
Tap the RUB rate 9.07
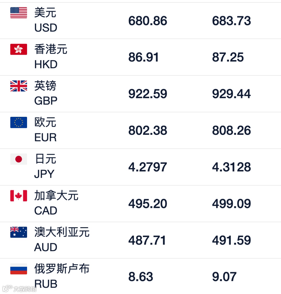[x=224, y=277]
